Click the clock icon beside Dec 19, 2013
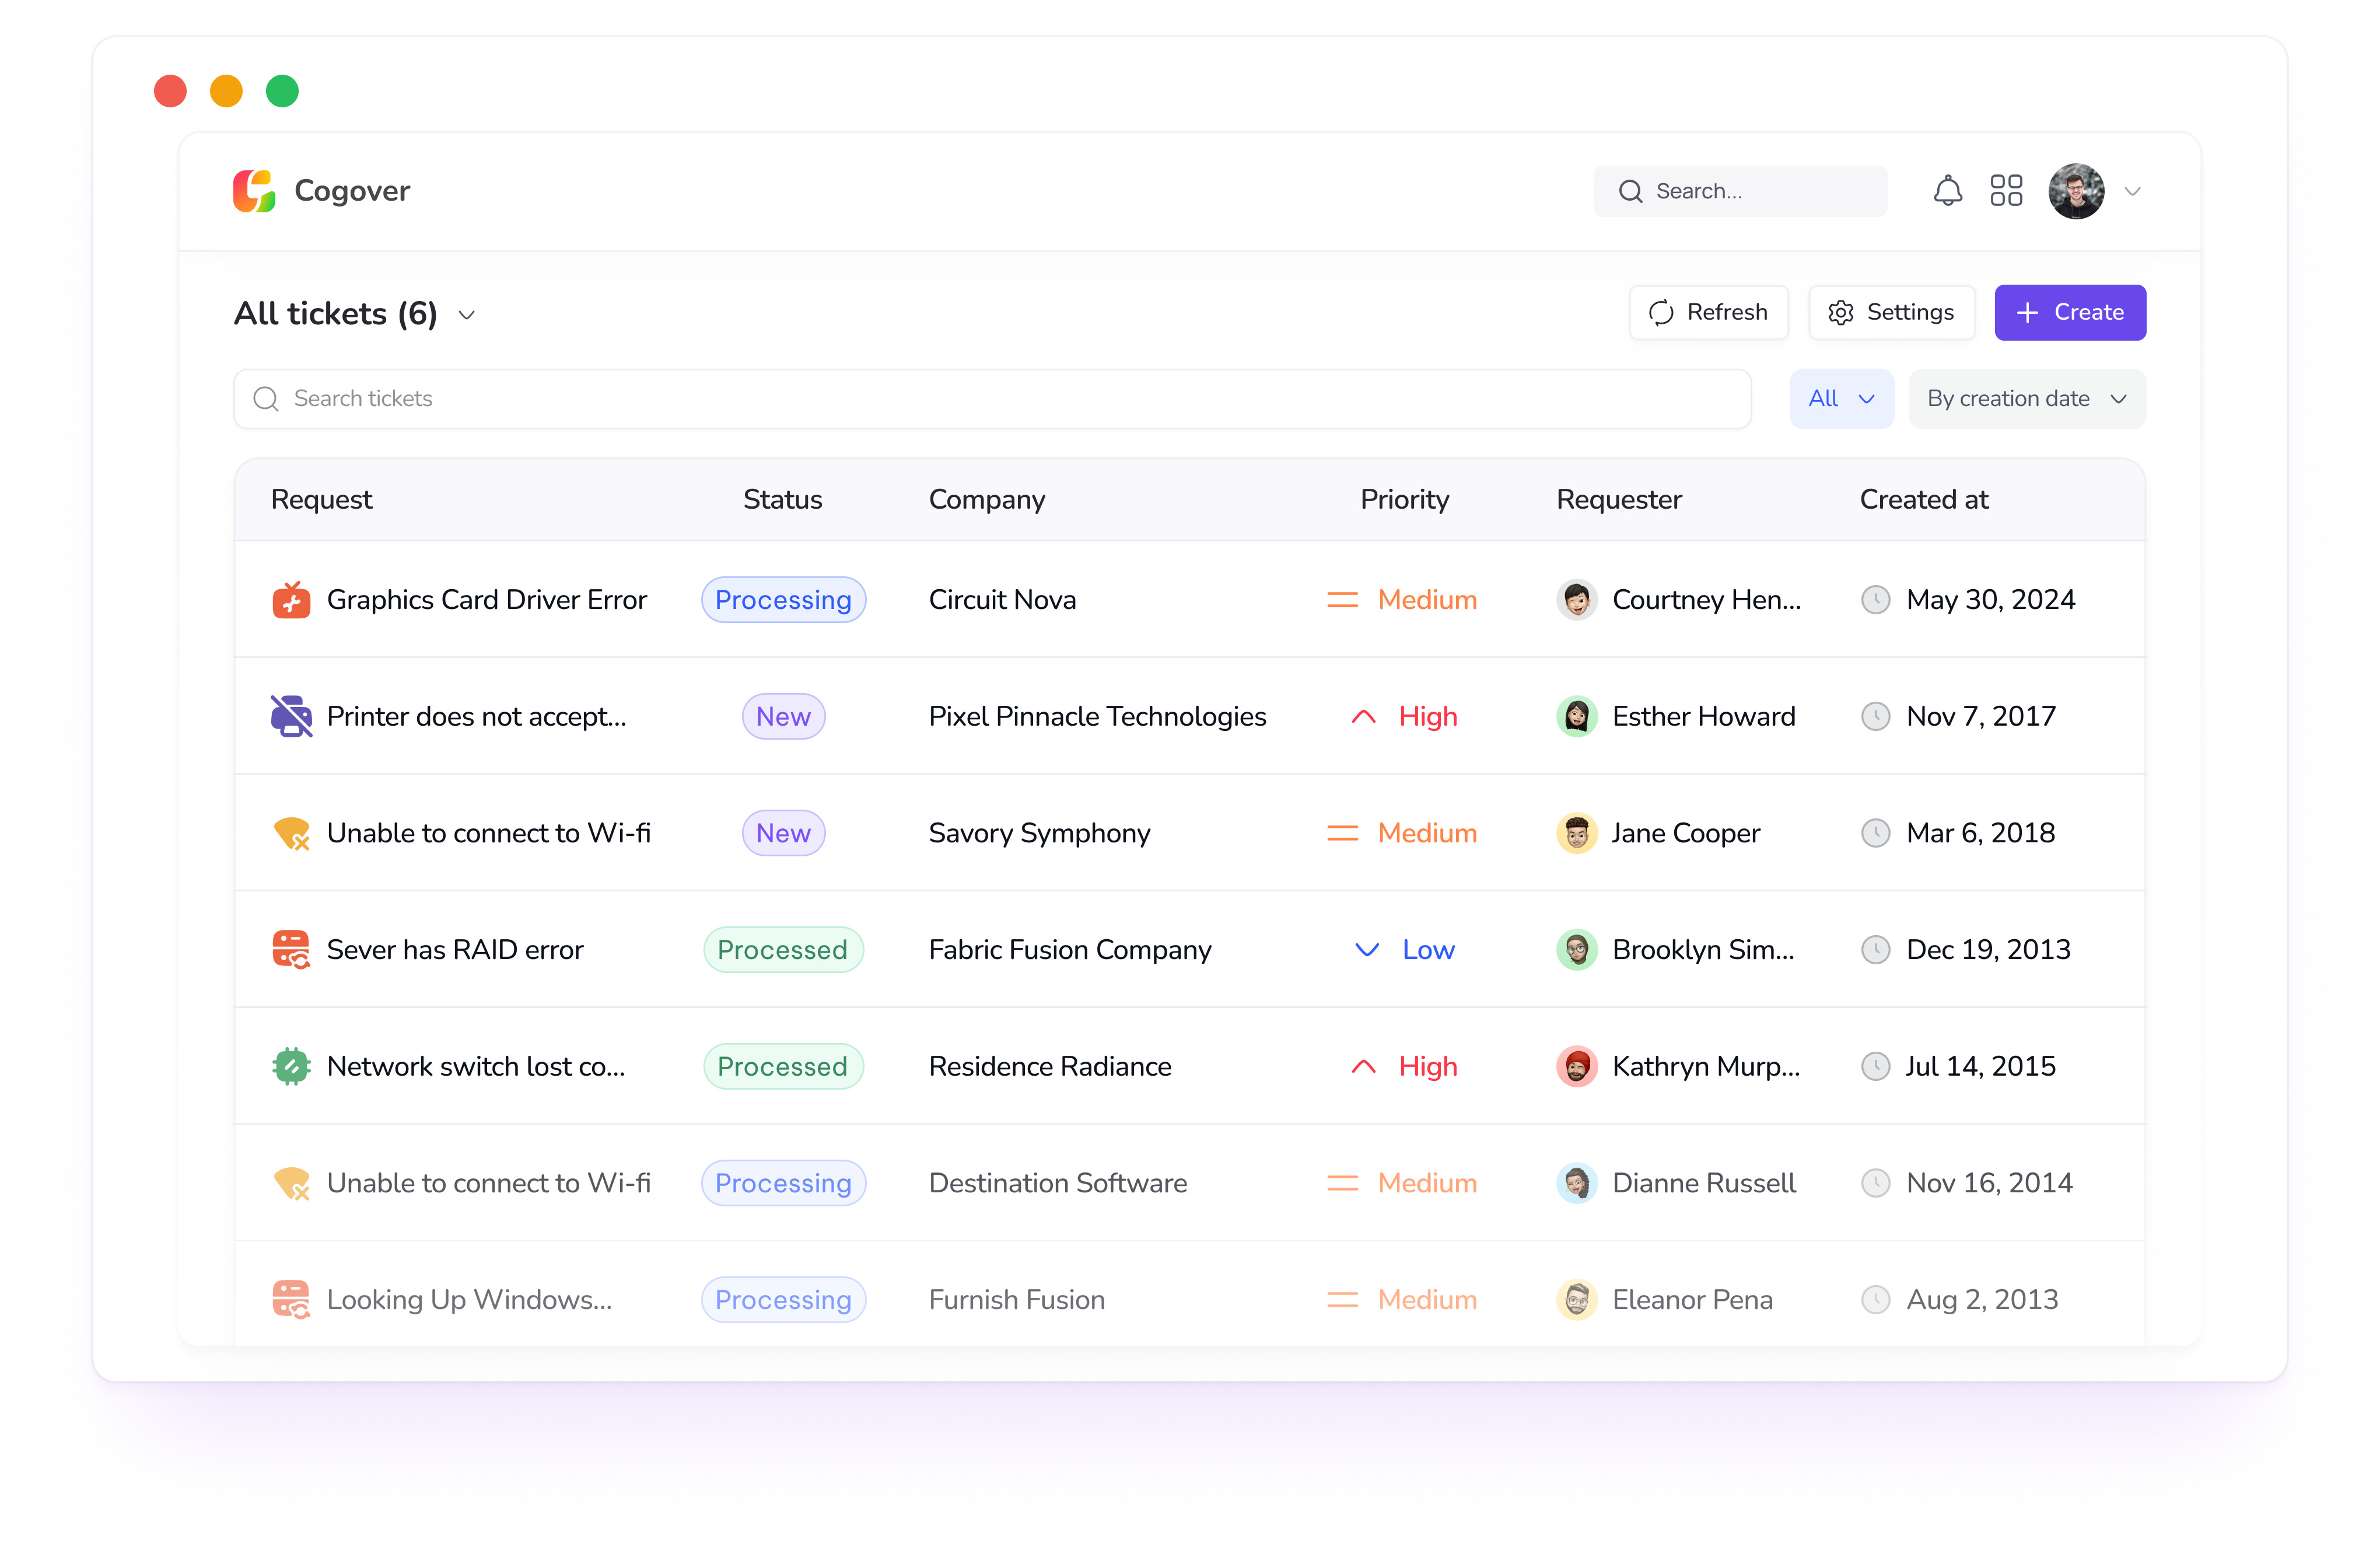 [1875, 950]
